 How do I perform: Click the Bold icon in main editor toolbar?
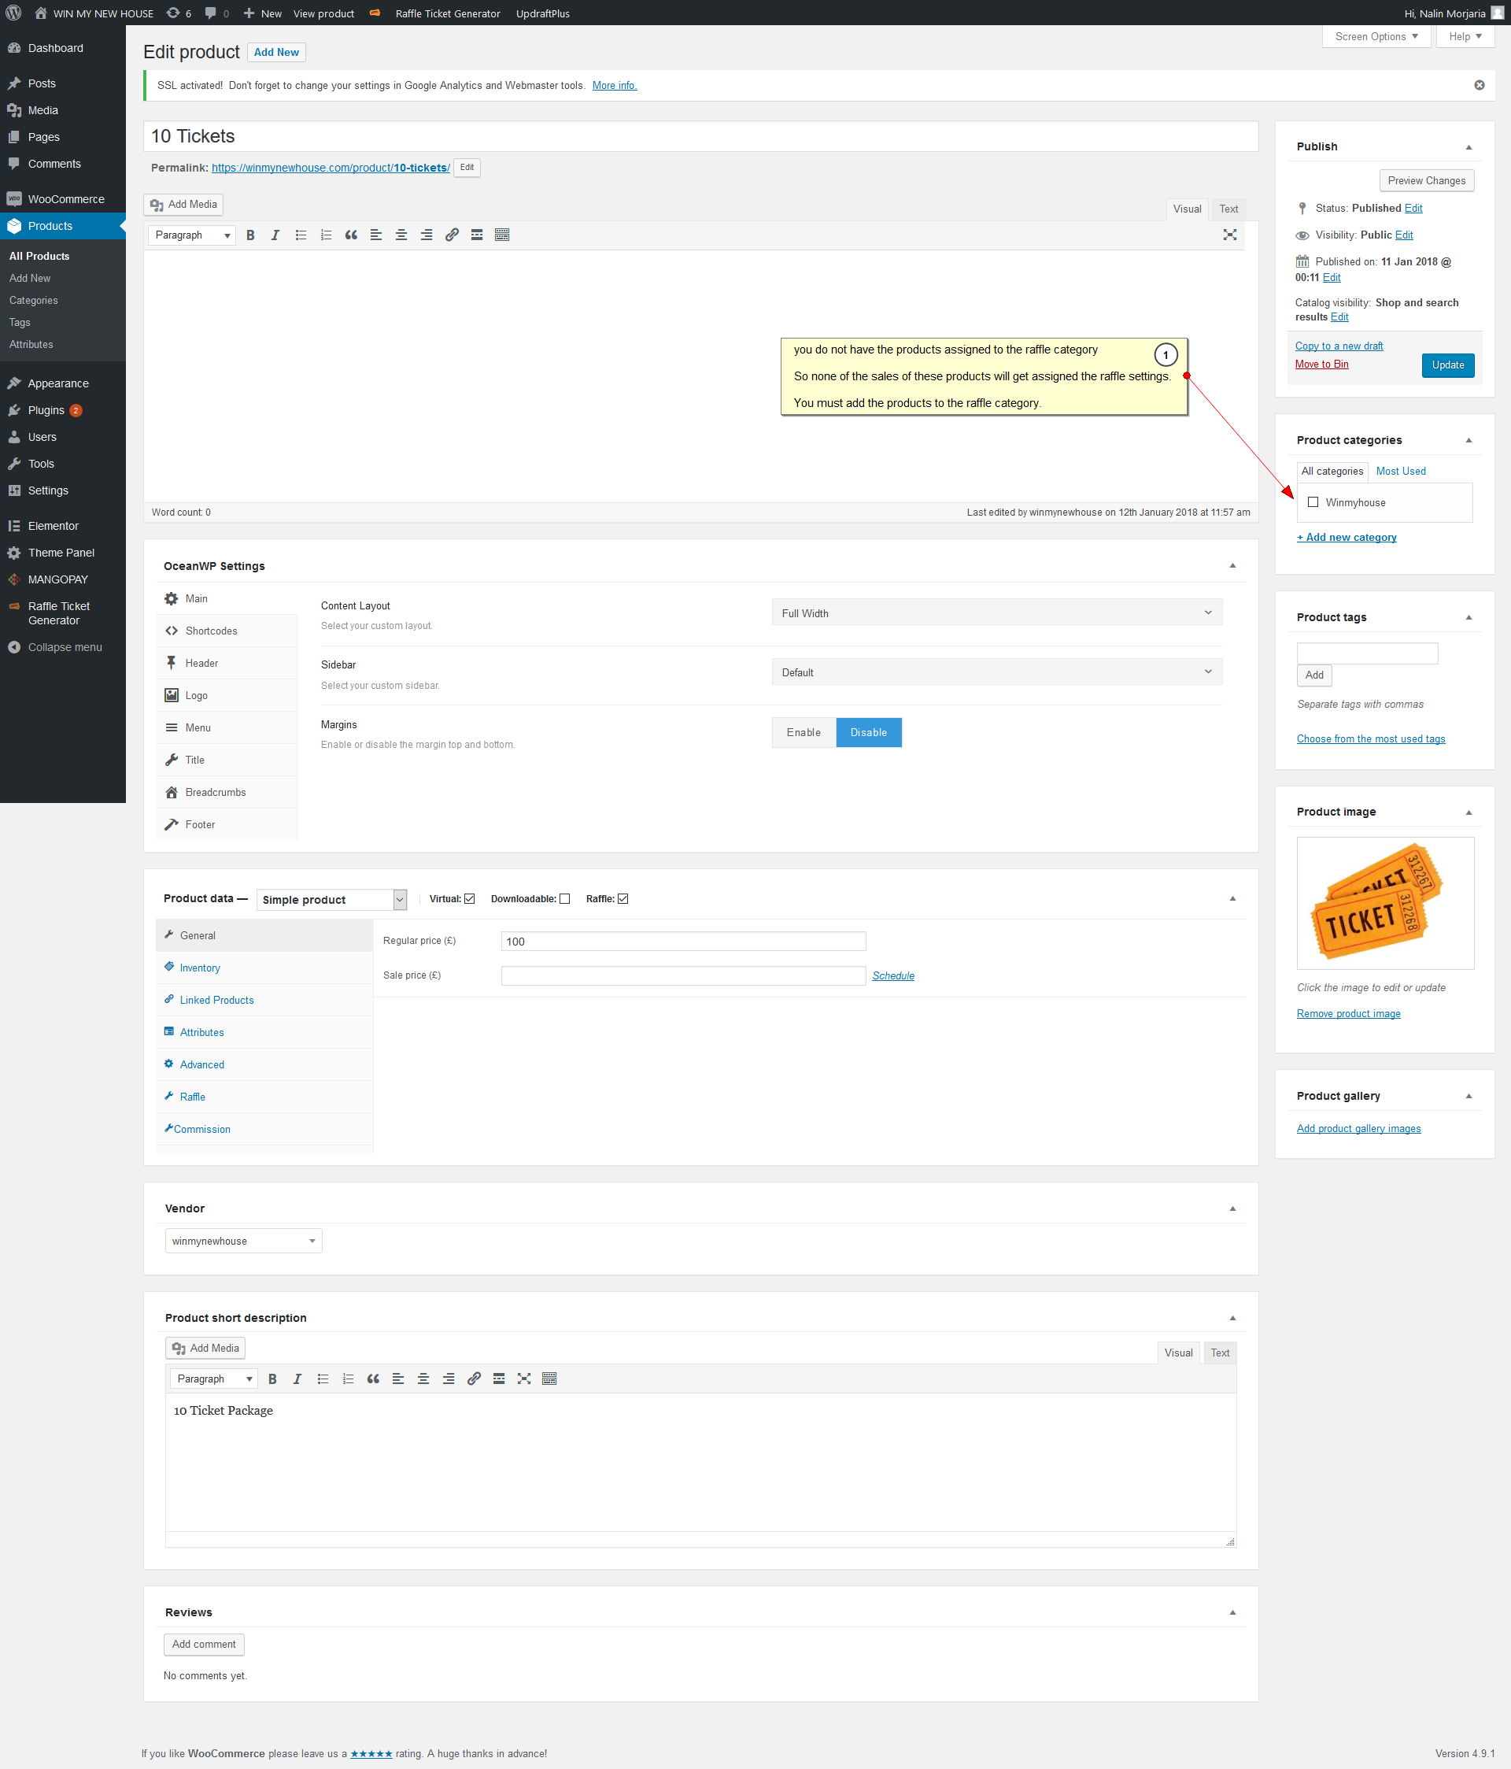(250, 235)
